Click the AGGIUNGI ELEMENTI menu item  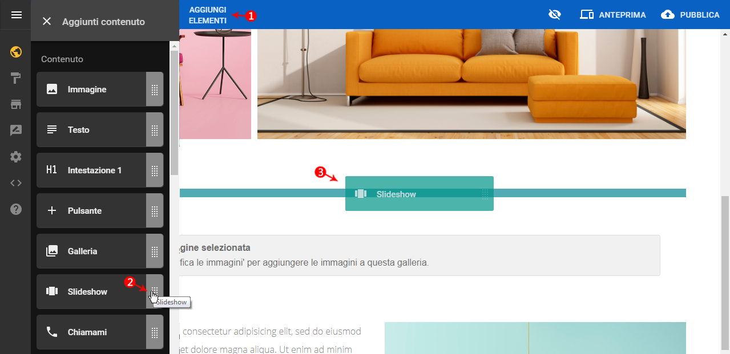pyautogui.click(x=208, y=15)
